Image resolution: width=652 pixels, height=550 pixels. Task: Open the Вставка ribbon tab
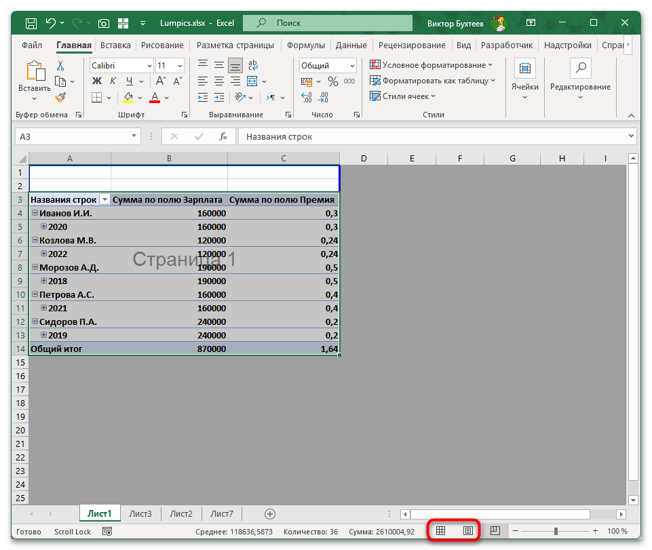[x=115, y=45]
